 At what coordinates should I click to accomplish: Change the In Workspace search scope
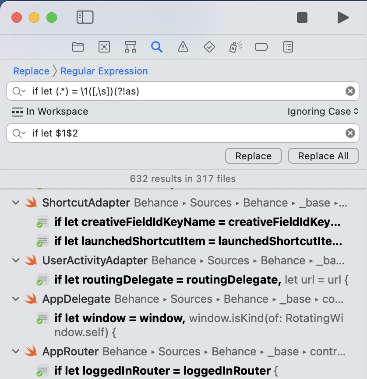[x=50, y=112]
